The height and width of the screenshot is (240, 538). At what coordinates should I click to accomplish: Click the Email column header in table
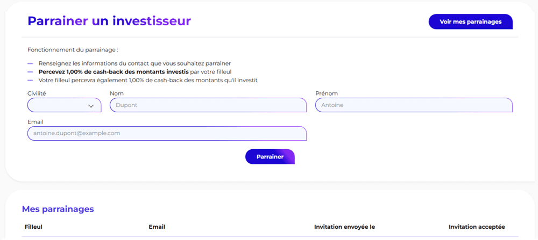point(157,227)
